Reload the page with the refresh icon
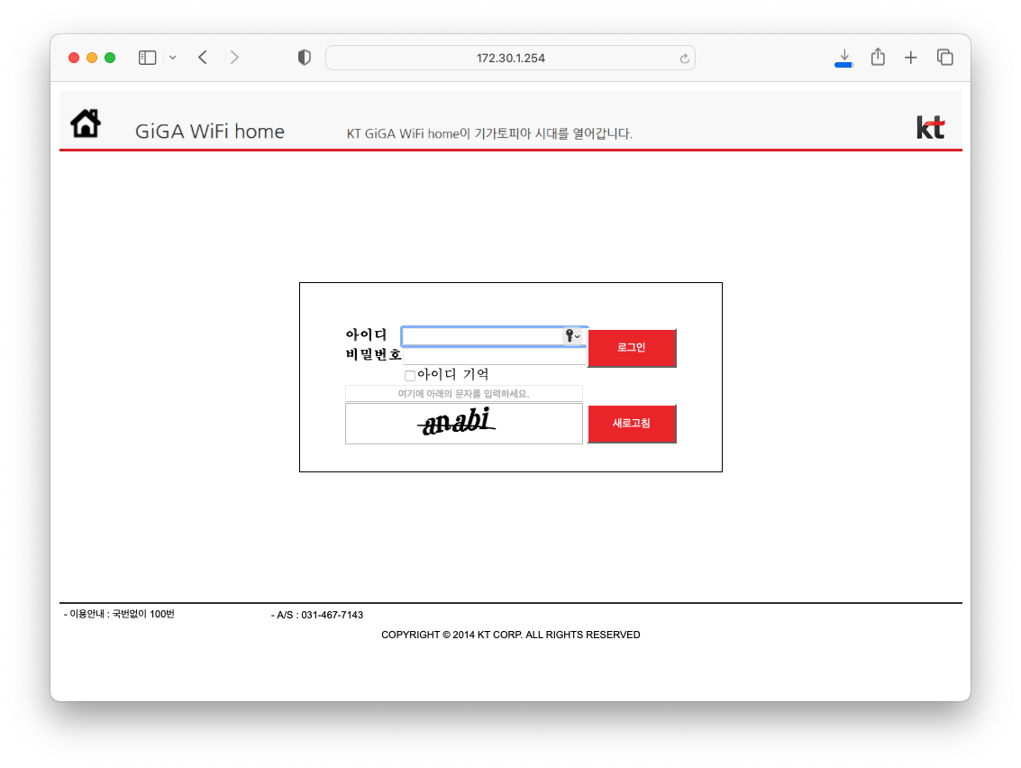 pyautogui.click(x=684, y=59)
